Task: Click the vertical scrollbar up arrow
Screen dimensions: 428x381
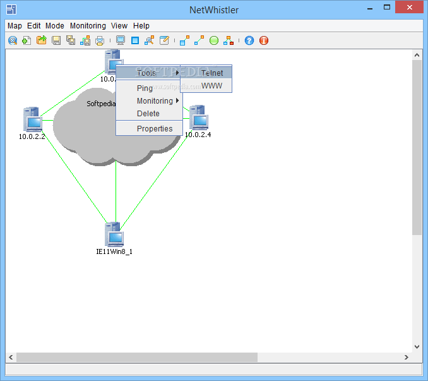Action: (417, 55)
